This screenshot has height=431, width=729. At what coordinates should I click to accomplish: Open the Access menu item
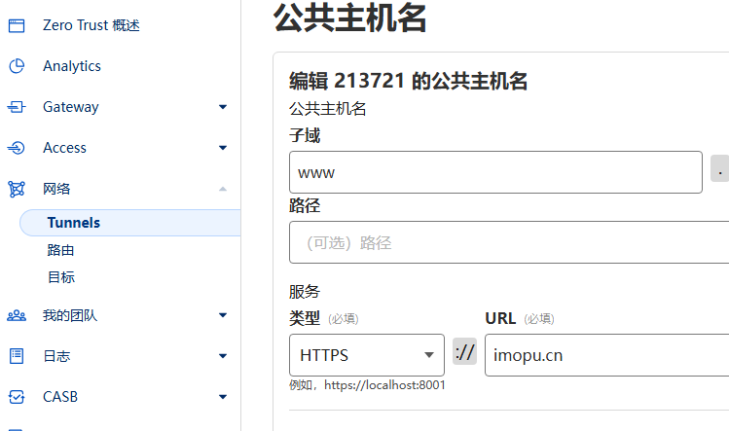tap(64, 148)
